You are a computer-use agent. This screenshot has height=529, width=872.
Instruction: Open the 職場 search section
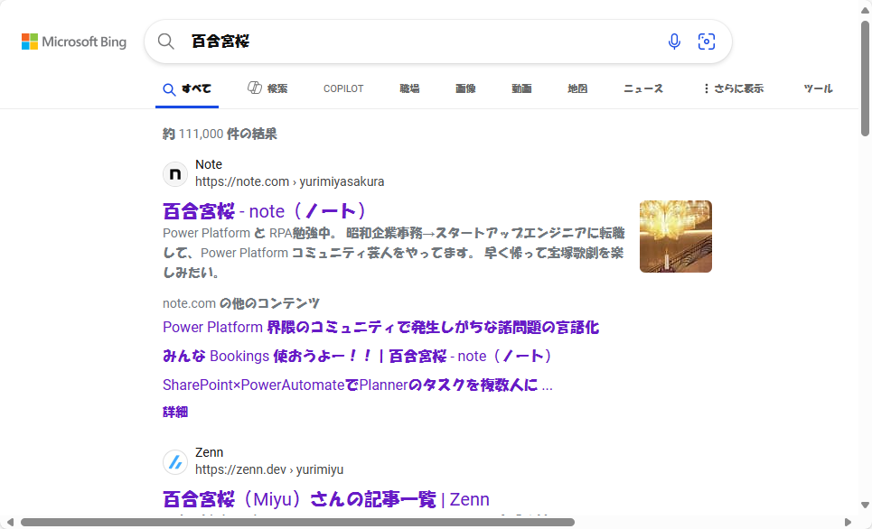[x=409, y=88]
